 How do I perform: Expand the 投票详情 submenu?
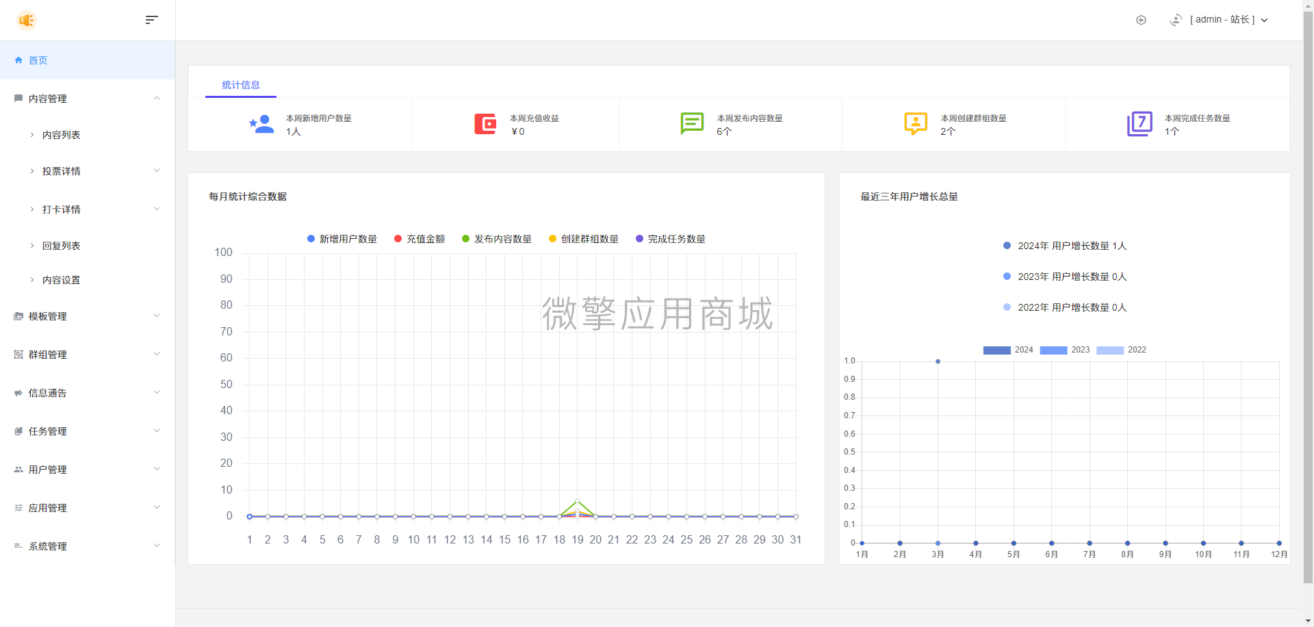pos(157,171)
